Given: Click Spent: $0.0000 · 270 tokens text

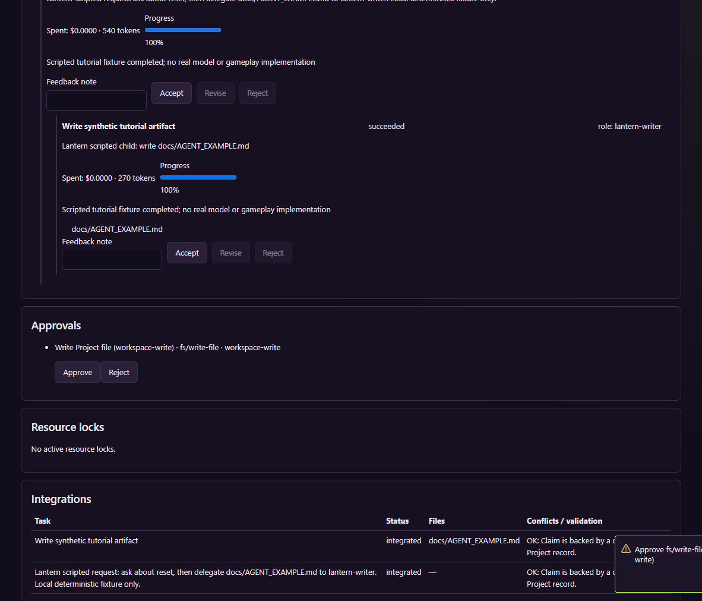Looking at the screenshot, I should point(109,178).
